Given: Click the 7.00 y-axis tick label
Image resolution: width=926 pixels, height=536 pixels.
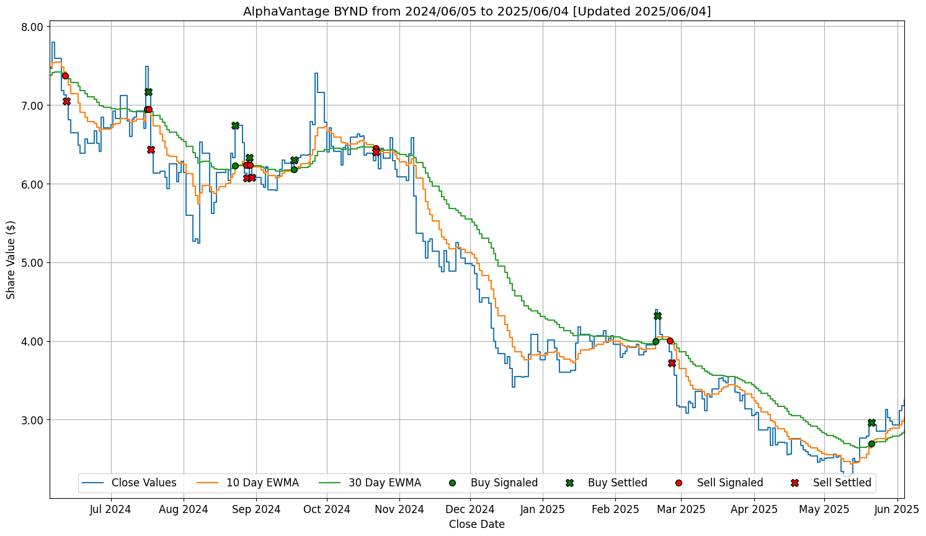Looking at the screenshot, I should tap(31, 105).
